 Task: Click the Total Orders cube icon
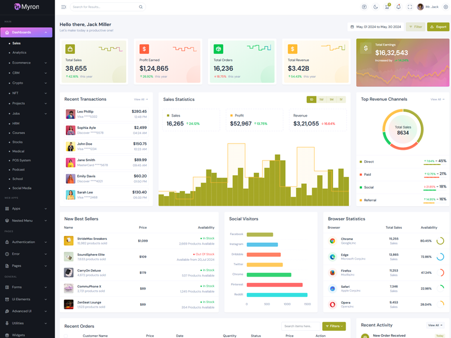[218, 49]
